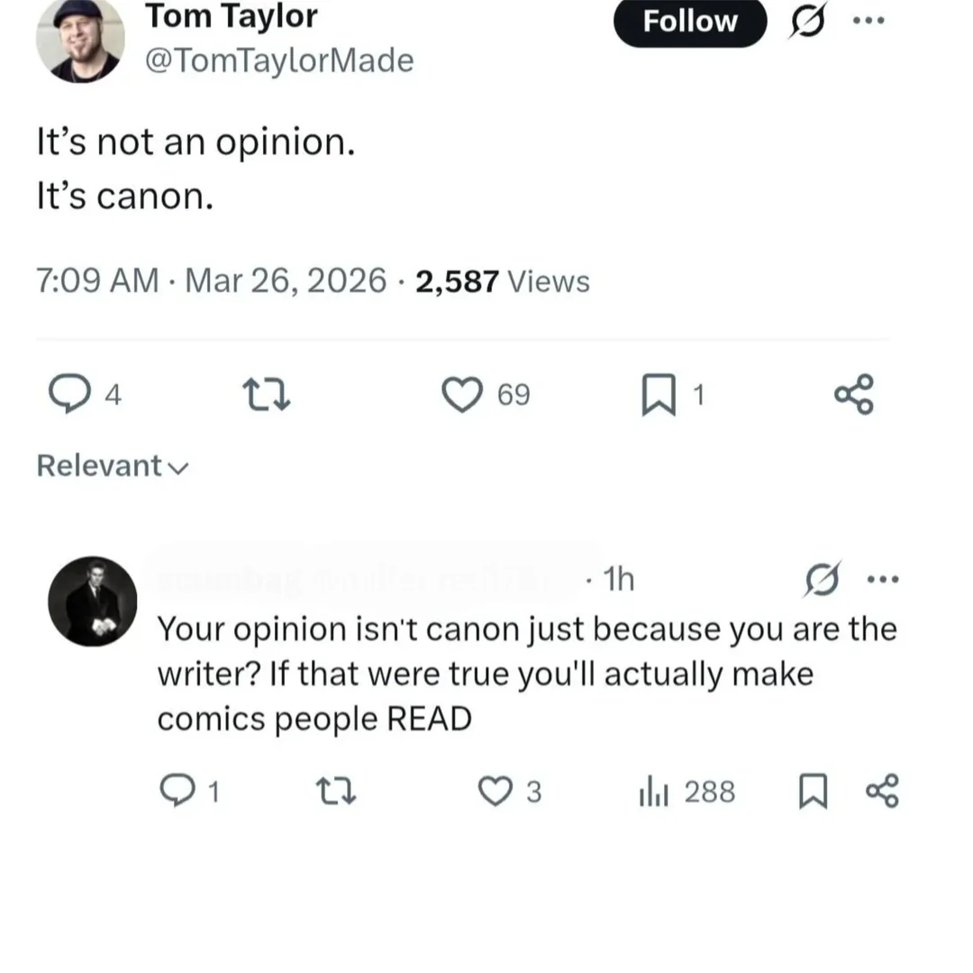Like the main tweet with 69 likes
973x973 pixels.
pyautogui.click(x=462, y=395)
